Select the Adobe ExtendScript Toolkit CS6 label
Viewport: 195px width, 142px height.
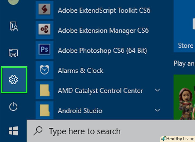(x=104, y=10)
